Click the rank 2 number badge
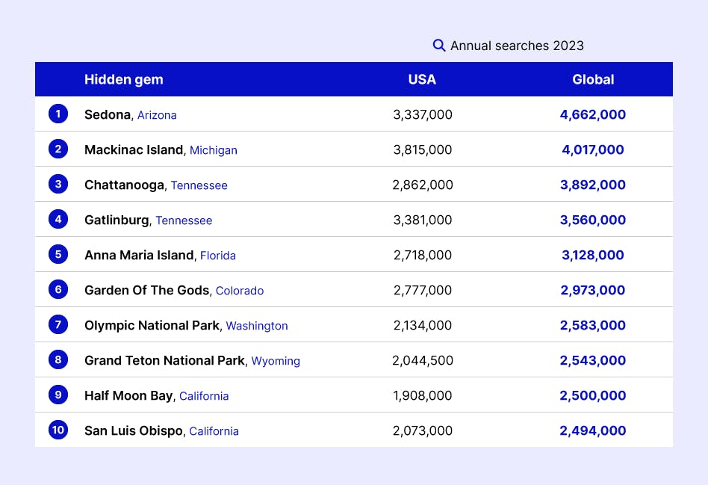The image size is (708, 485). click(58, 149)
